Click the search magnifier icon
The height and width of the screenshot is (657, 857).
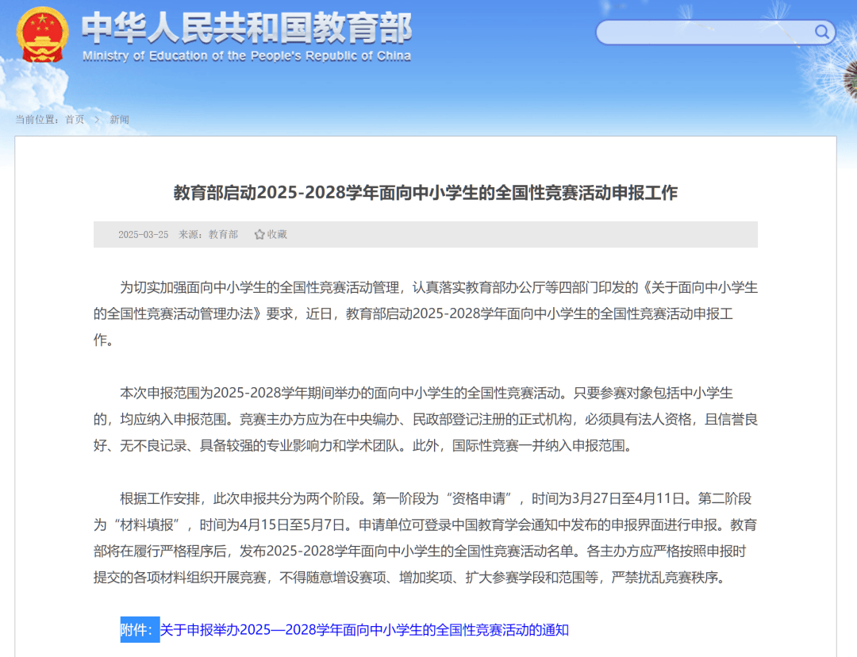822,32
